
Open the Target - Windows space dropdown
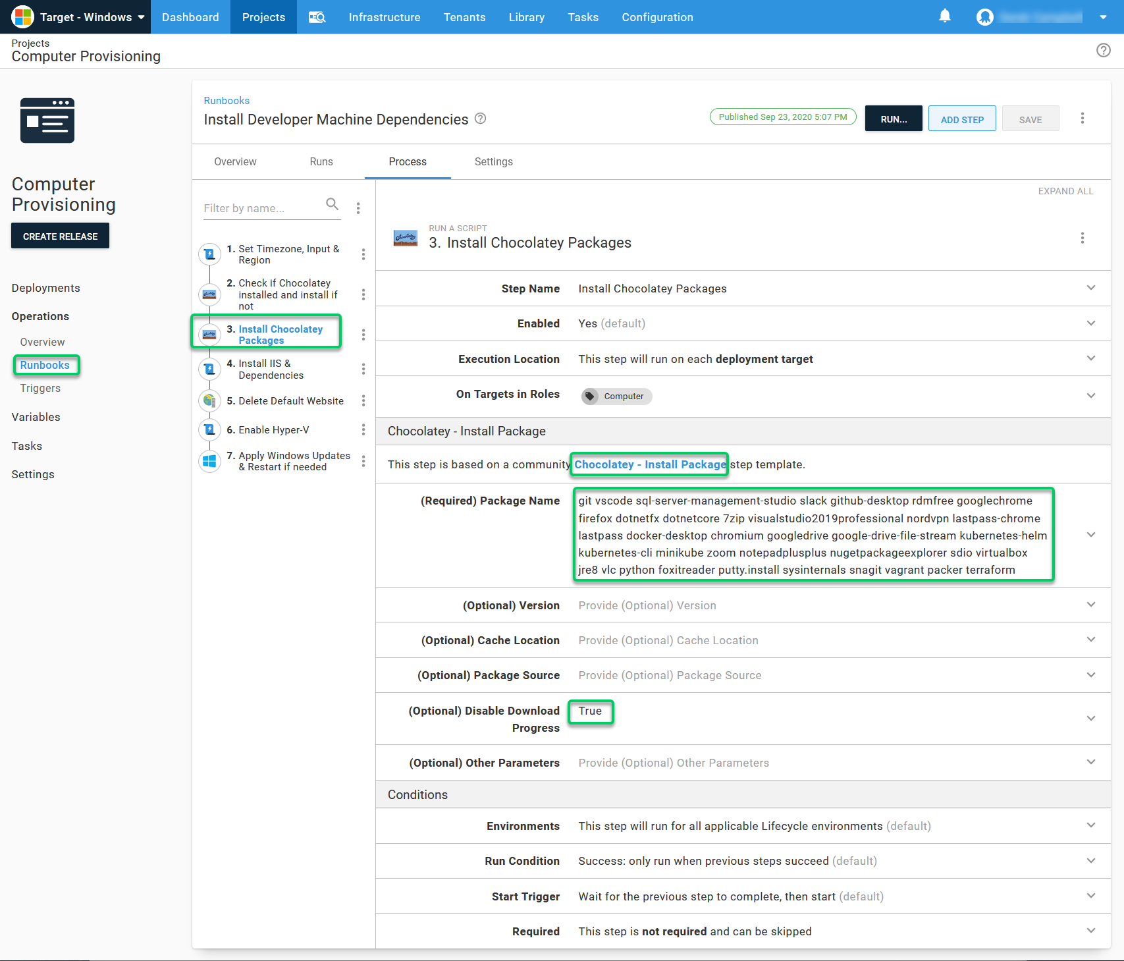[79, 17]
